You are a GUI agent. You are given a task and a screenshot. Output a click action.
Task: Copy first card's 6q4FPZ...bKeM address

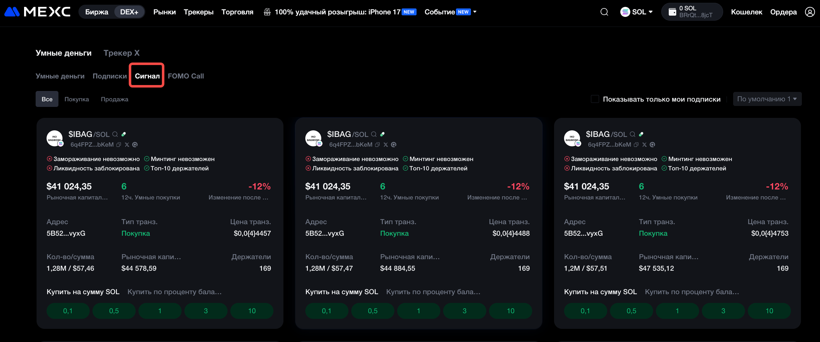(x=119, y=144)
